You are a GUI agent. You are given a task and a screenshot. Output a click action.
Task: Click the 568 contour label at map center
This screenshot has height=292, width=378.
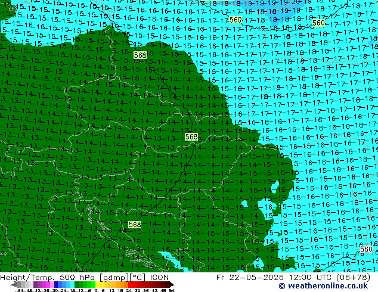191,137
